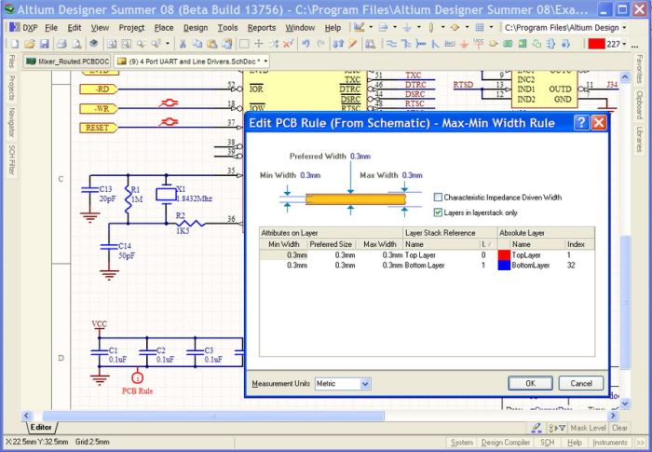The height and width of the screenshot is (452, 652).
Task: Switch to the Mixer_Routed.PCBDOC tab
Action: pyautogui.click(x=68, y=62)
